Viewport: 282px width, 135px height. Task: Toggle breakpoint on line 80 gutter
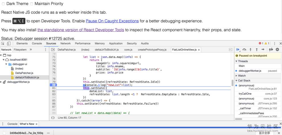[x=53, y=85]
